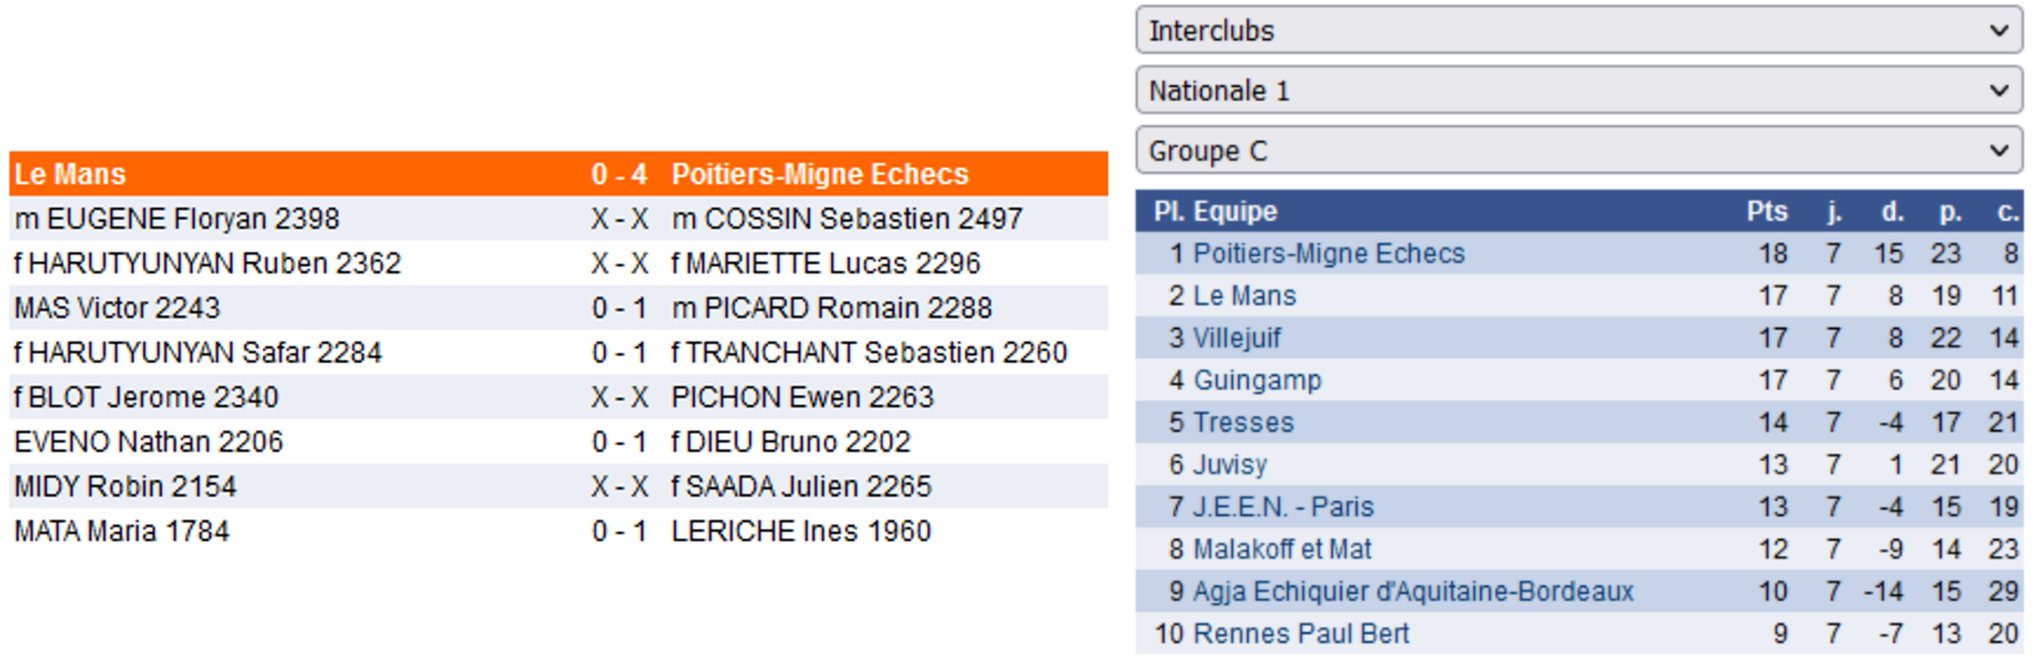Select Villejuif in the ranking table
The height and width of the screenshot is (657, 2036).
coord(1236,337)
